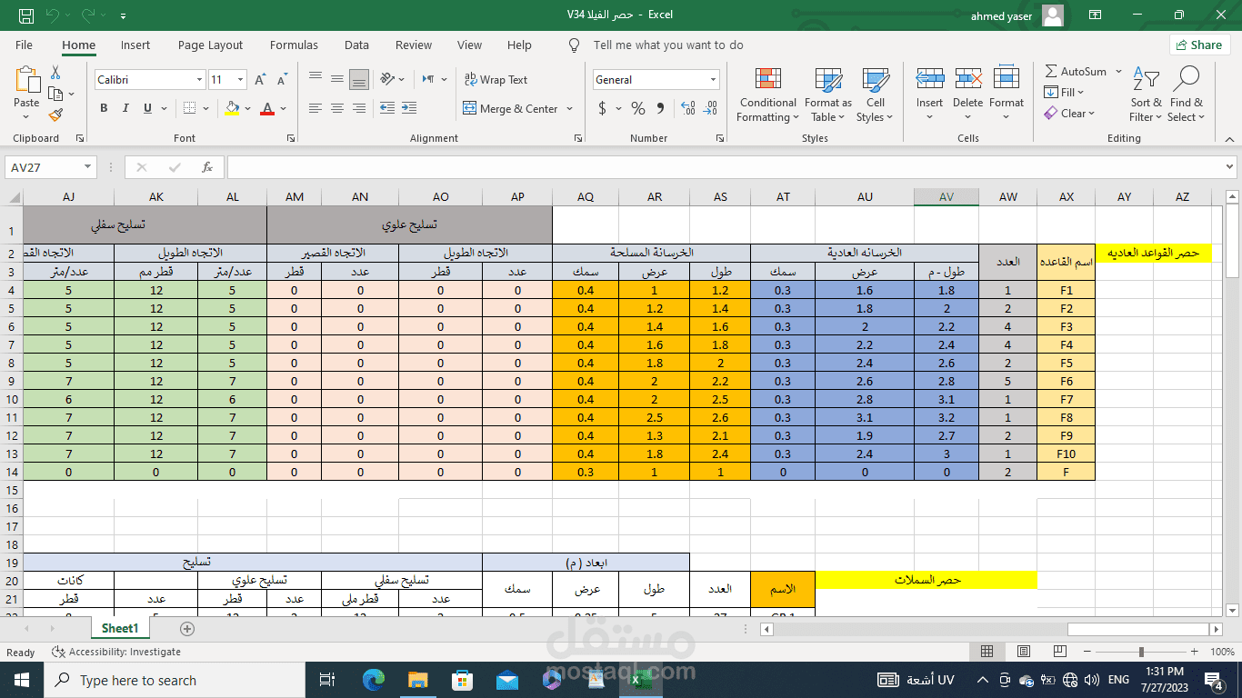Click the Save icon in title bar
1242x698 pixels.
point(26,15)
